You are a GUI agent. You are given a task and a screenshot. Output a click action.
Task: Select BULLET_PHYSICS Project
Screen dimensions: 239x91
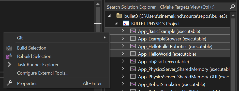pos(155,24)
